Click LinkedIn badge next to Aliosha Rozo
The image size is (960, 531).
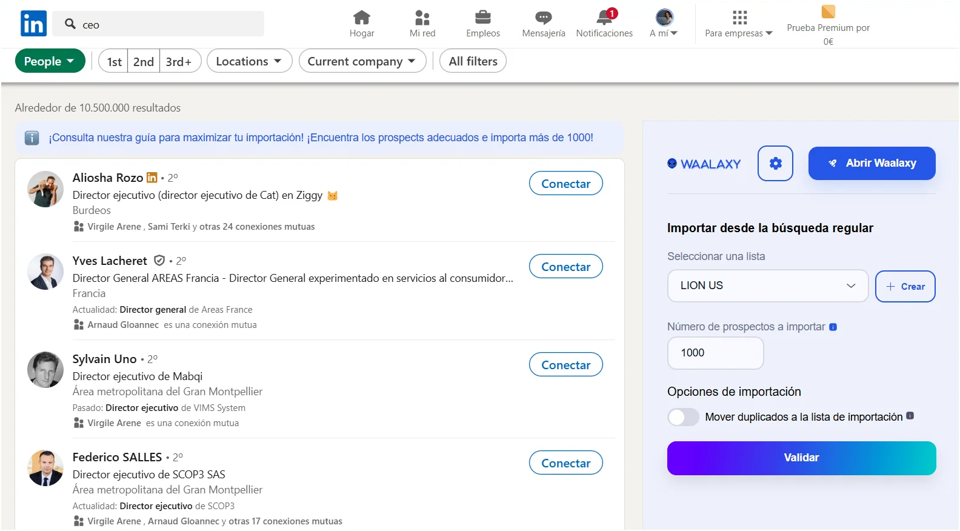(152, 178)
